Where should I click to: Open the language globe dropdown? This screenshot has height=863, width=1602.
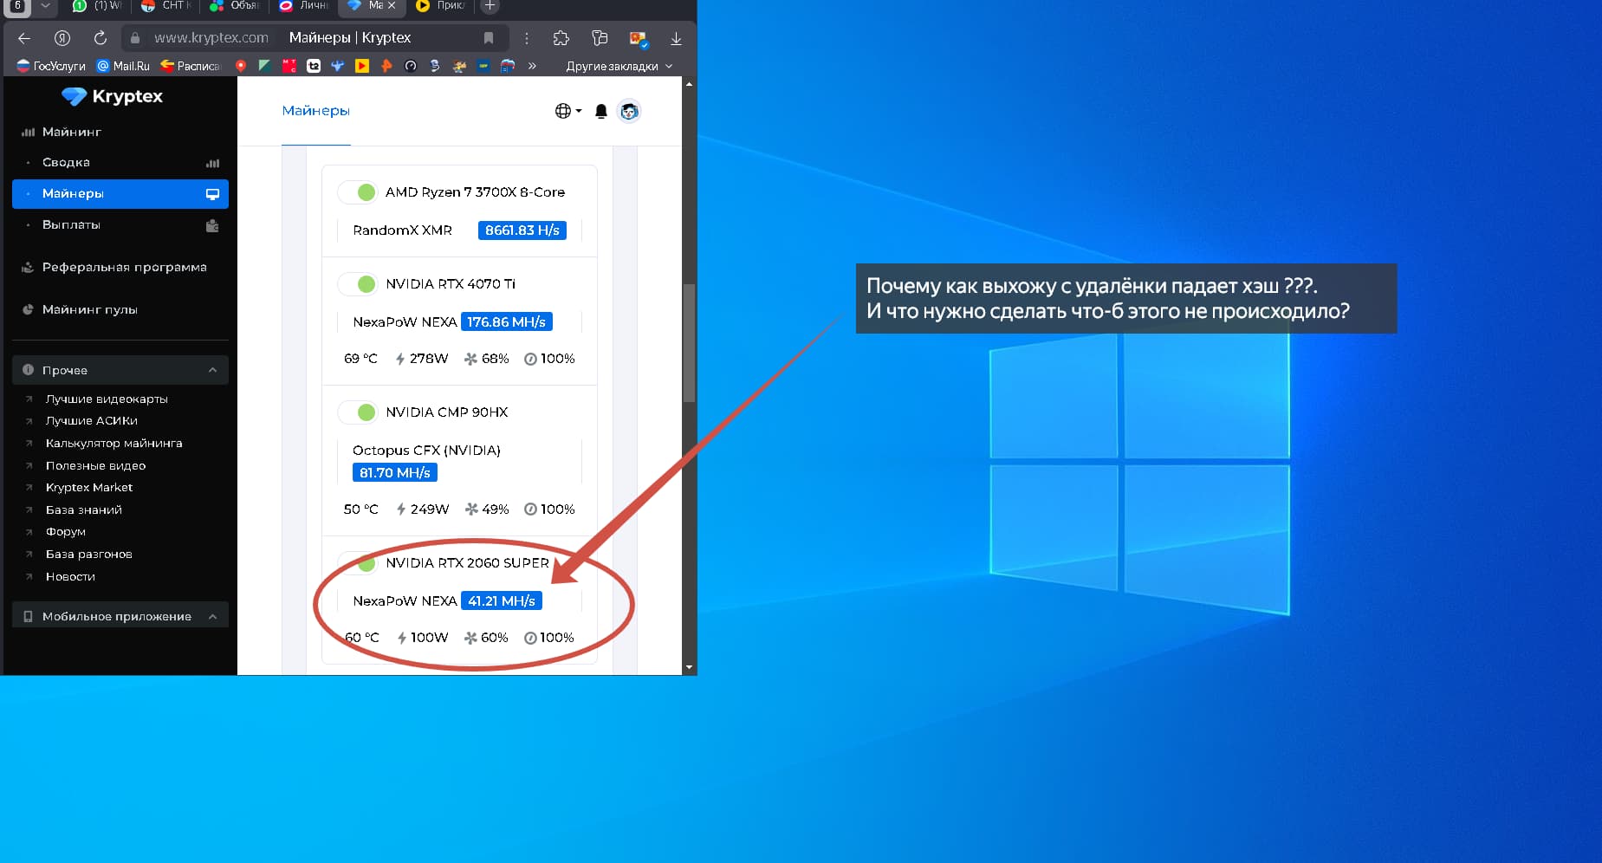click(568, 111)
